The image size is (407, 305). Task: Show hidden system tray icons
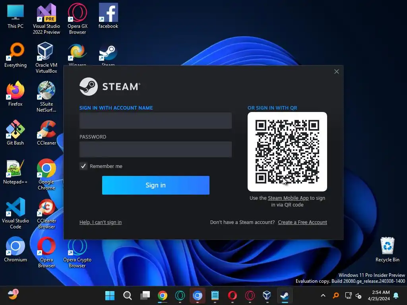[x=323, y=295]
